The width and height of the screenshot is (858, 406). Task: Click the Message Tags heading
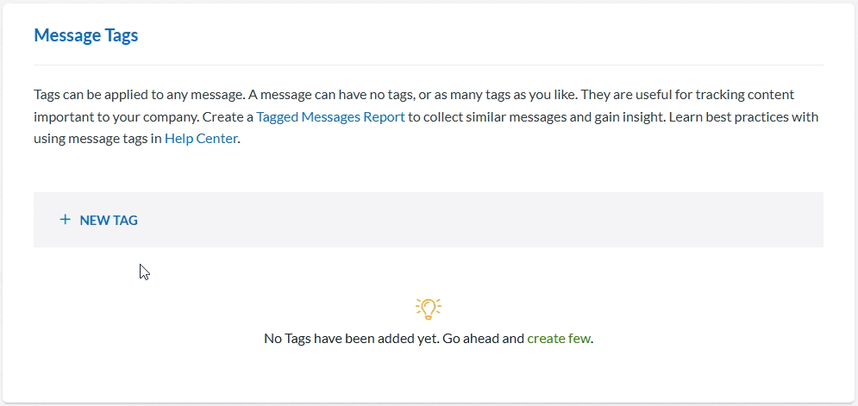pyautogui.click(x=86, y=35)
